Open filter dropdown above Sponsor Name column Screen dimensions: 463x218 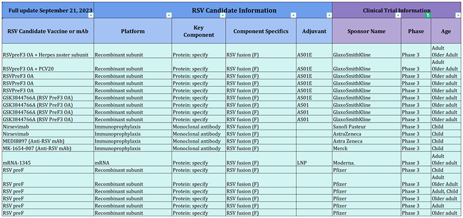coord(398,16)
